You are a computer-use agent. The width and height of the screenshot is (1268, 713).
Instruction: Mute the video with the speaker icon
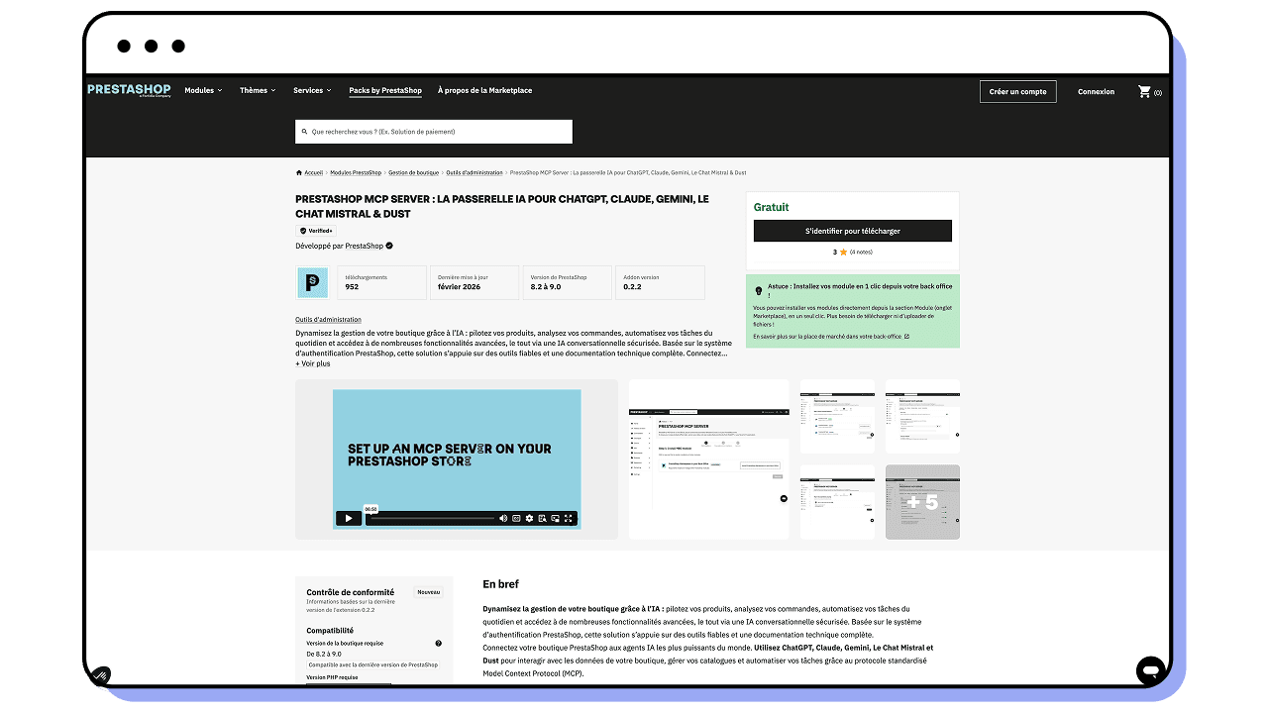pyautogui.click(x=503, y=518)
